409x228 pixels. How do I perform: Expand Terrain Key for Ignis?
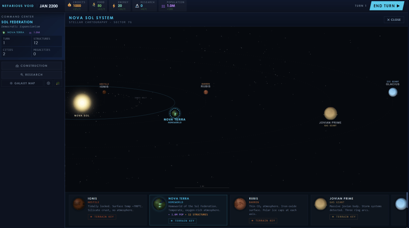point(102,217)
